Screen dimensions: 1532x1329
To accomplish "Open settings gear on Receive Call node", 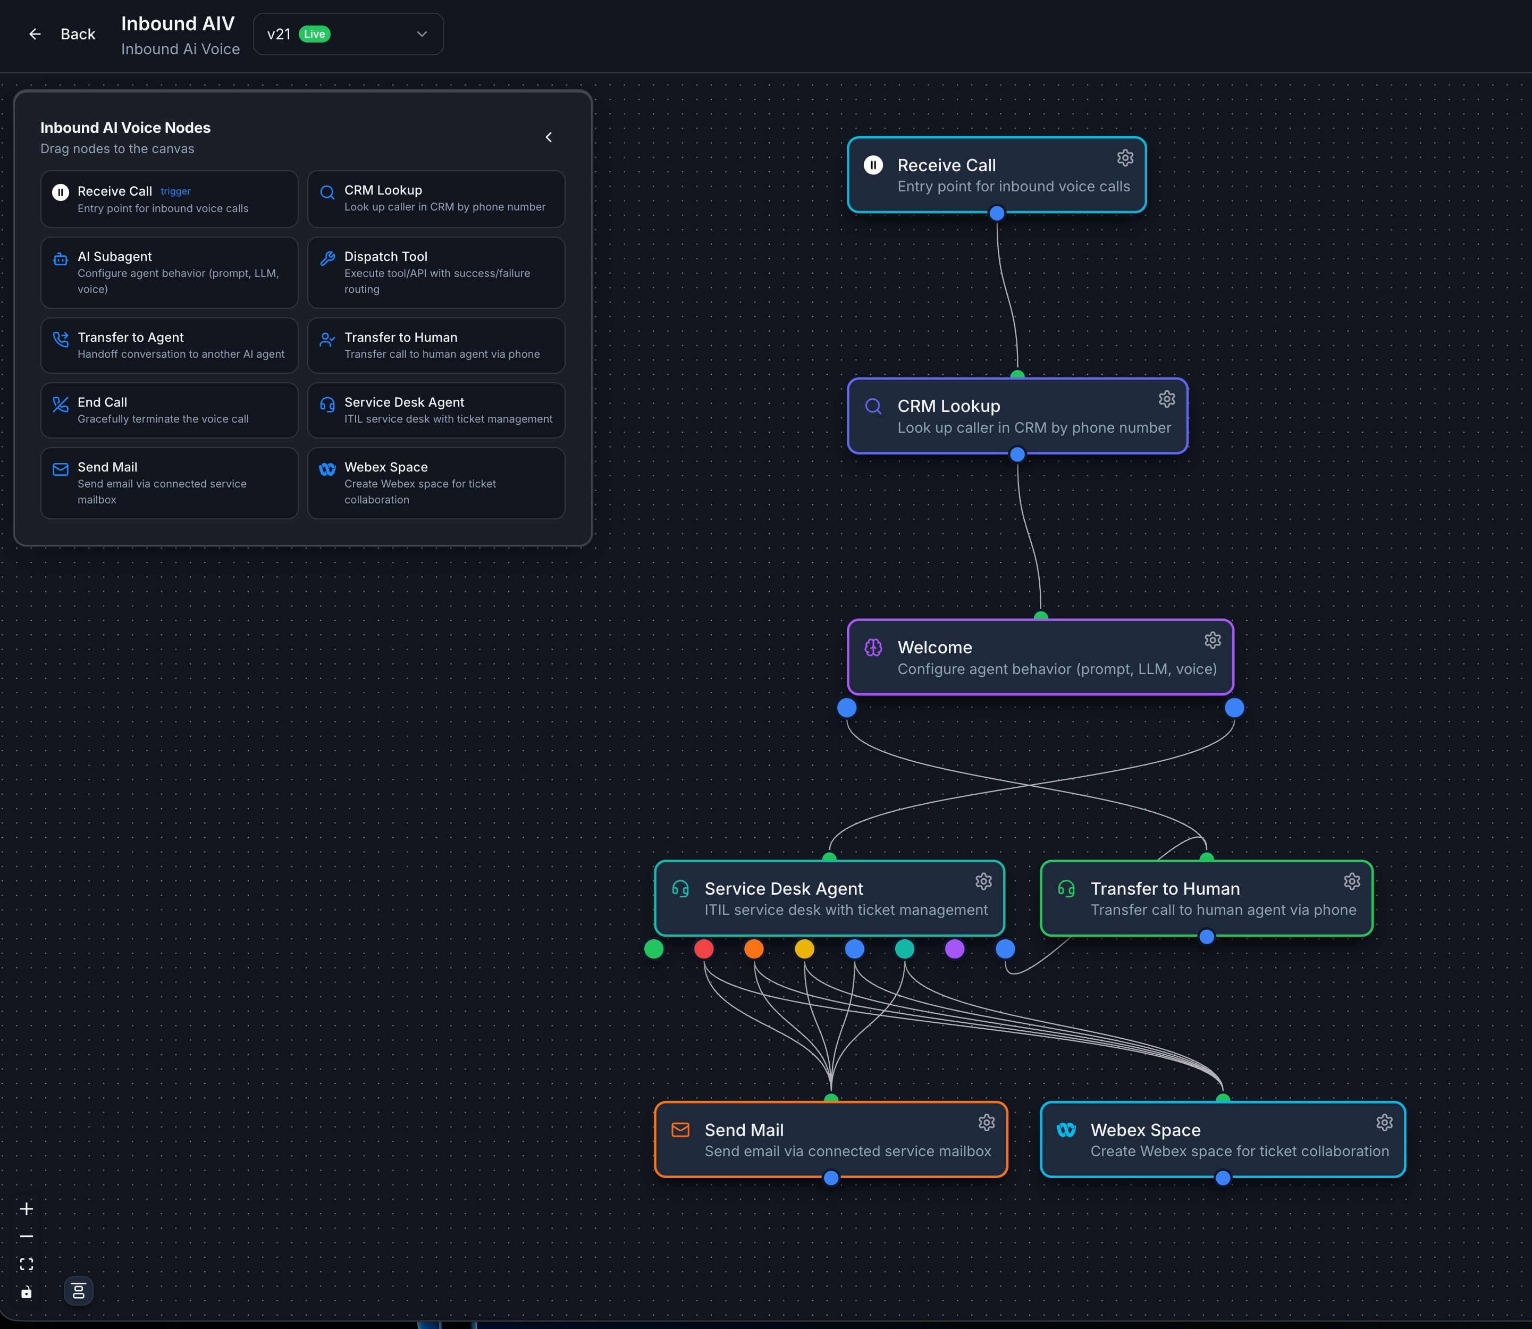I will [x=1125, y=158].
